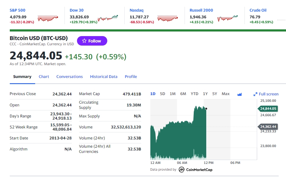
Task: Select the 5D chart range
Action: coord(163,94)
